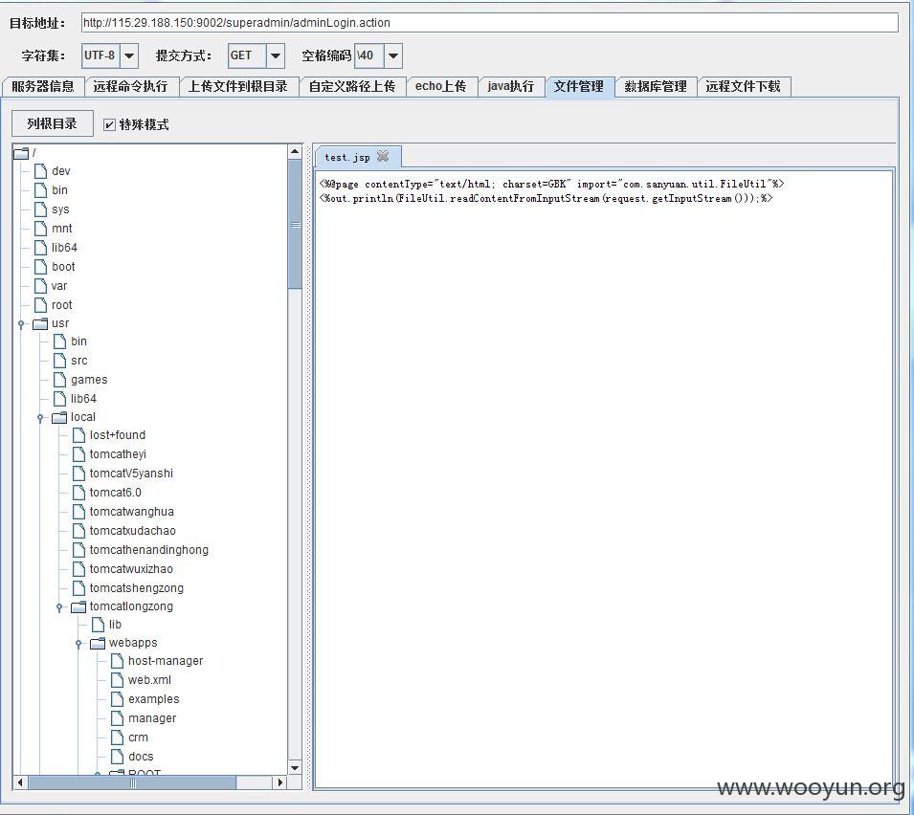Click the horizontal scrollbar left arrow
Viewport: 914px width, 815px height.
coord(20,782)
